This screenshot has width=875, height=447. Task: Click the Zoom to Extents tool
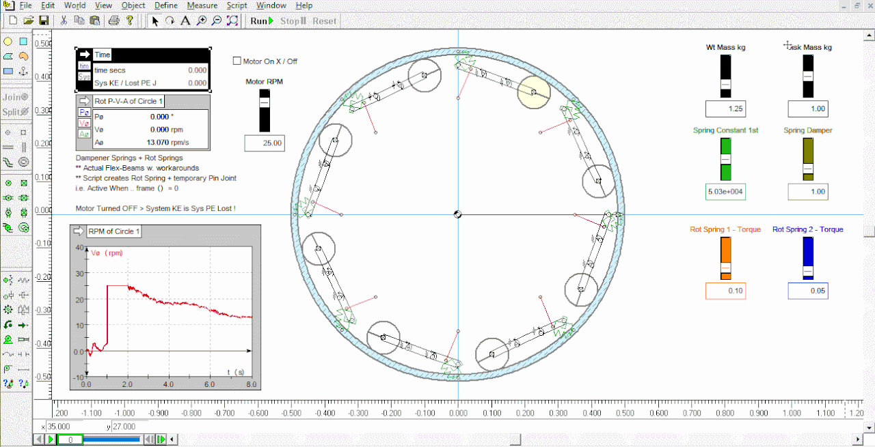(x=232, y=21)
